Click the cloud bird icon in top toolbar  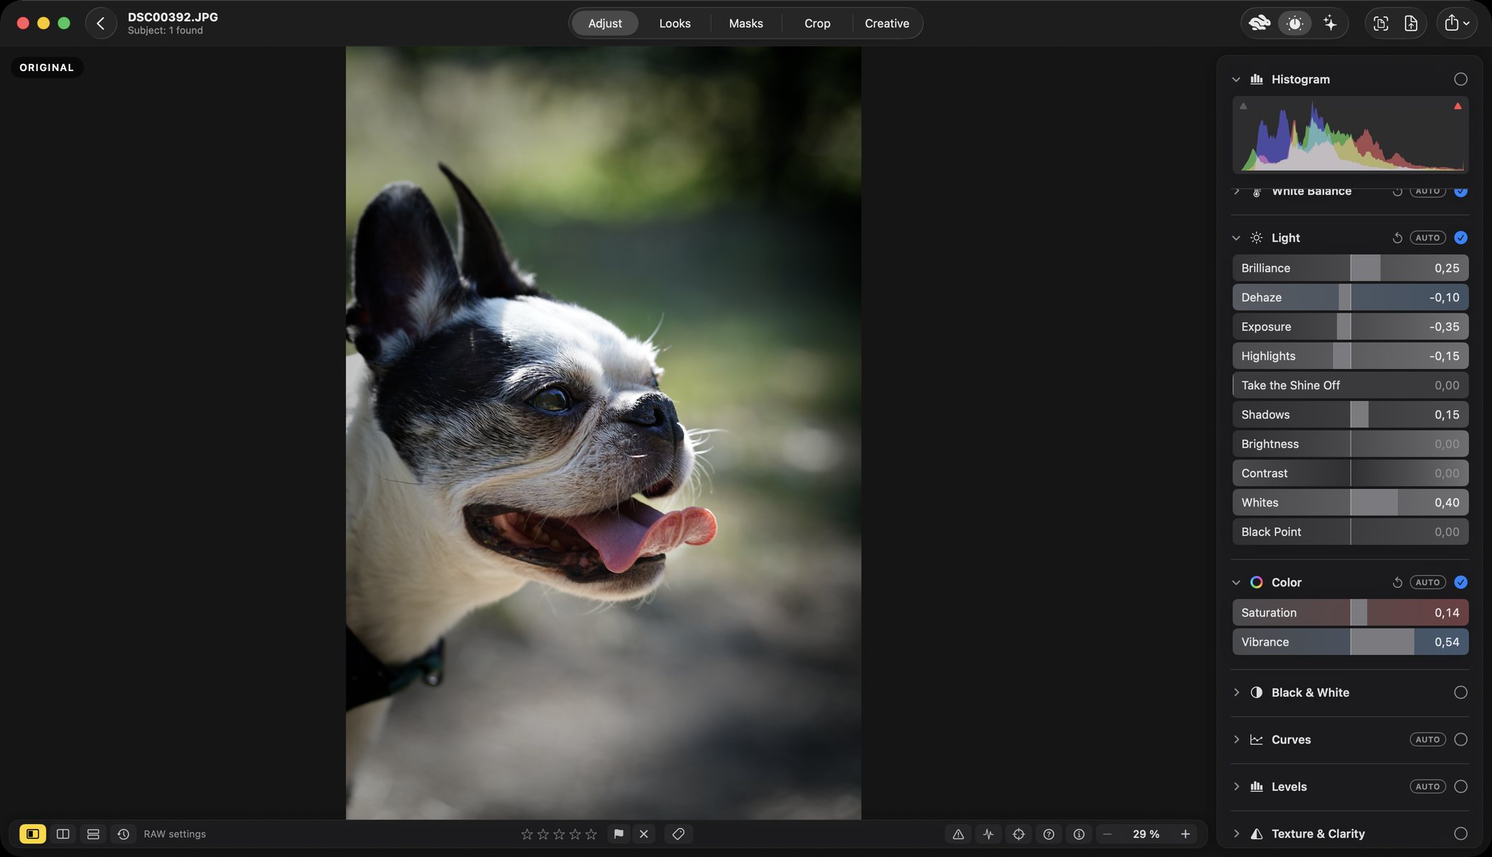1259,23
